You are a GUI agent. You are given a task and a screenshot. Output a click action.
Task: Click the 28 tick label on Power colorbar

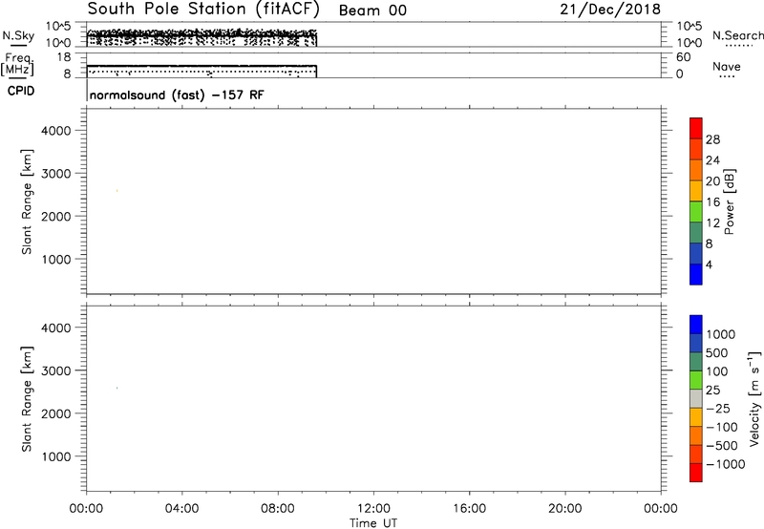tap(712, 139)
